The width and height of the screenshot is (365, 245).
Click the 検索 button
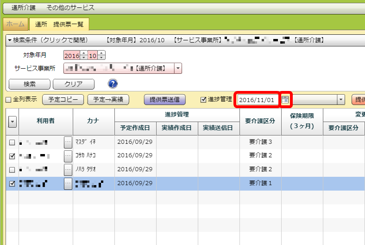coord(30,84)
